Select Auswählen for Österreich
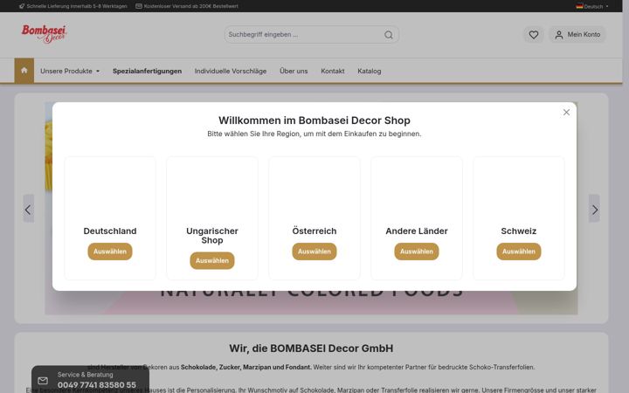The height and width of the screenshot is (393, 629). point(314,252)
